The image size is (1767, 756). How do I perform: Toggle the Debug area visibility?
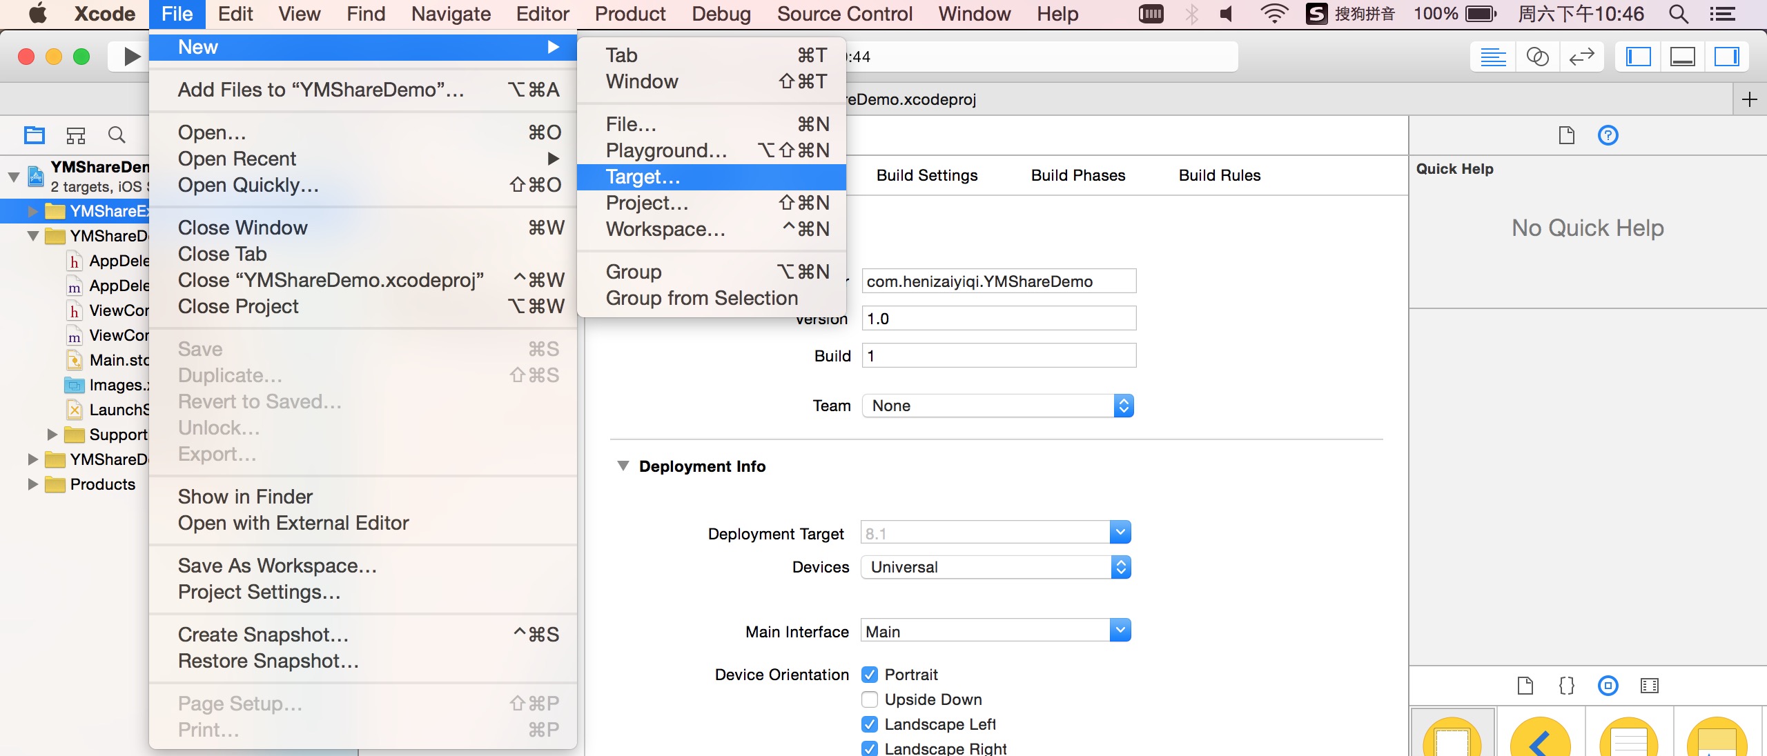(x=1682, y=57)
